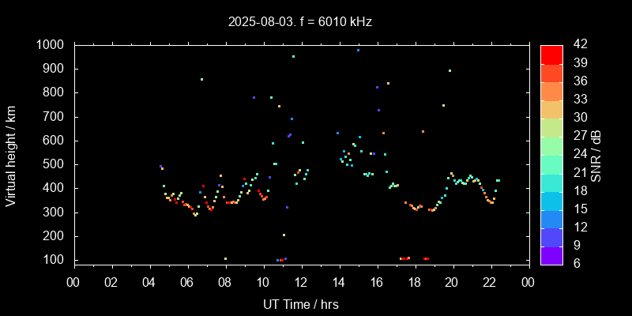This screenshot has height=316, width=632.
Task: Pick the orange 33–36 dB colorbar band
Action: (x=551, y=90)
